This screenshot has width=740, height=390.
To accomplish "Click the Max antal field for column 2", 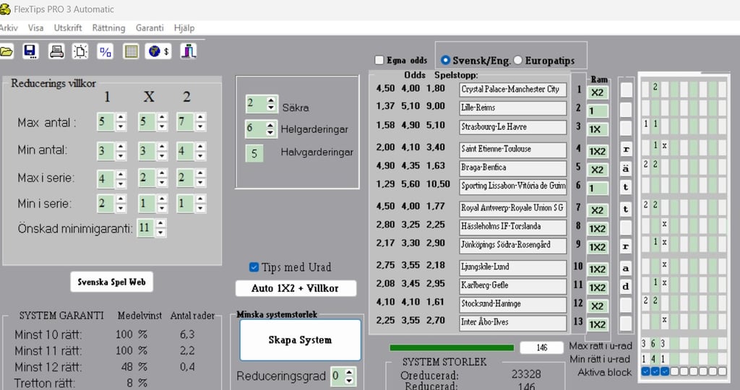I will (186, 121).
